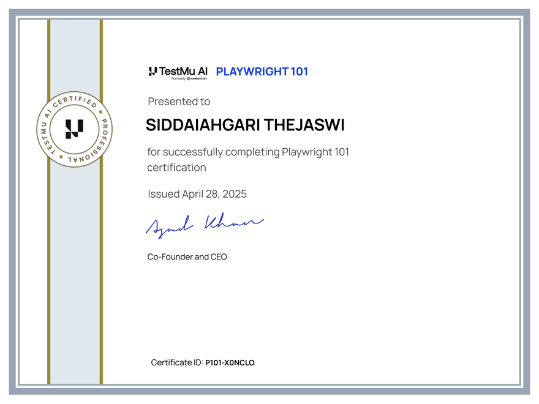Select the TestMu AI Certified Professional seal

coord(73,129)
